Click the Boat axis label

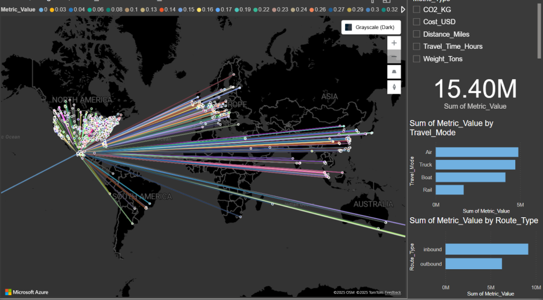427,177
